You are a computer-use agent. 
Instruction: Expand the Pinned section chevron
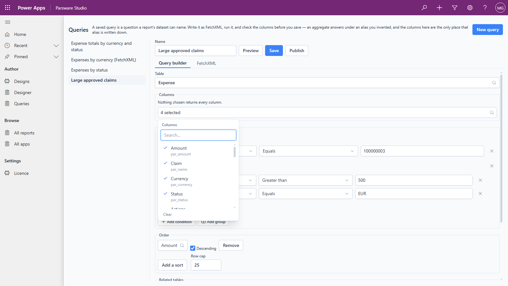(x=56, y=57)
